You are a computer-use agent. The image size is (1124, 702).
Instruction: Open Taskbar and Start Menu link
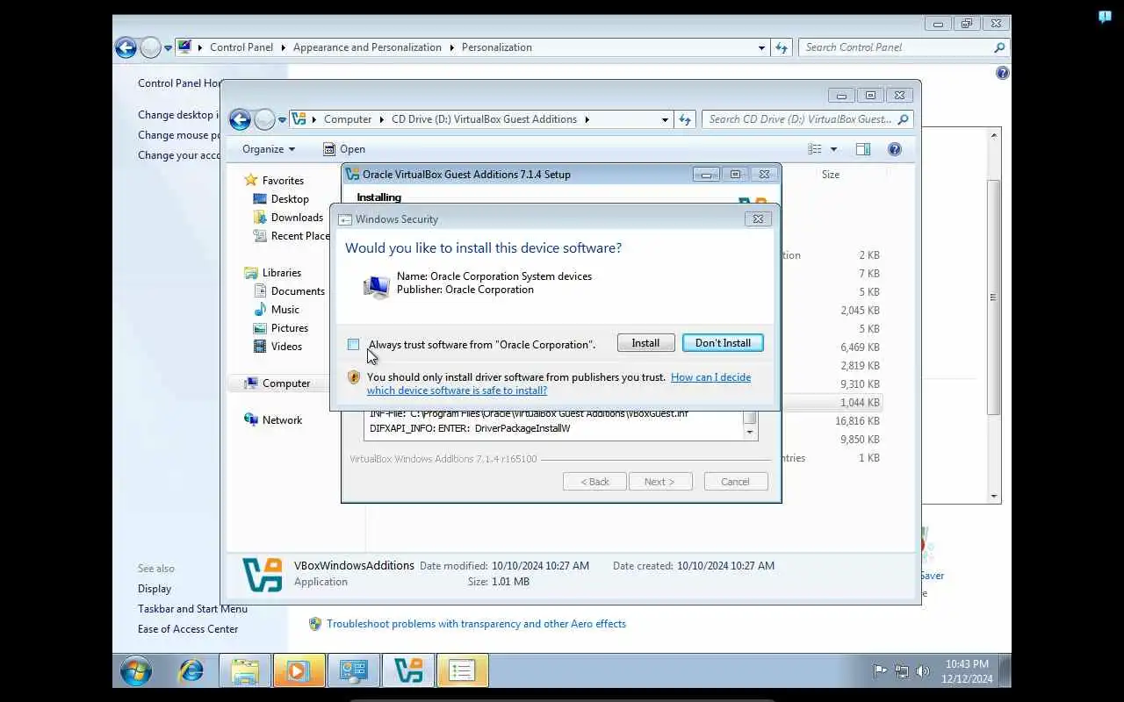coord(192,609)
